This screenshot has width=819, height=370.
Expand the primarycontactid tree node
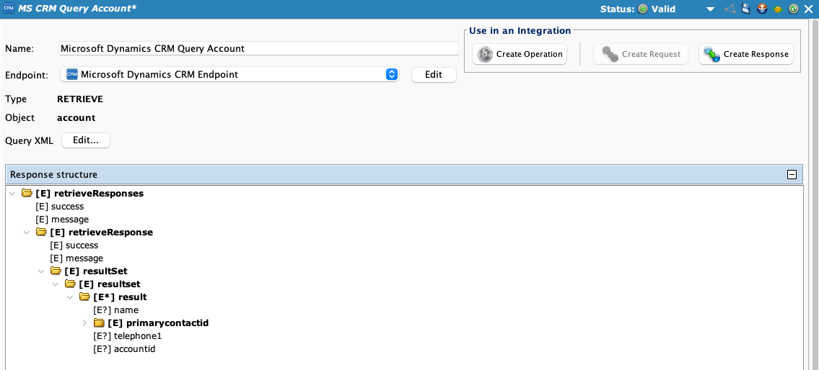(84, 323)
